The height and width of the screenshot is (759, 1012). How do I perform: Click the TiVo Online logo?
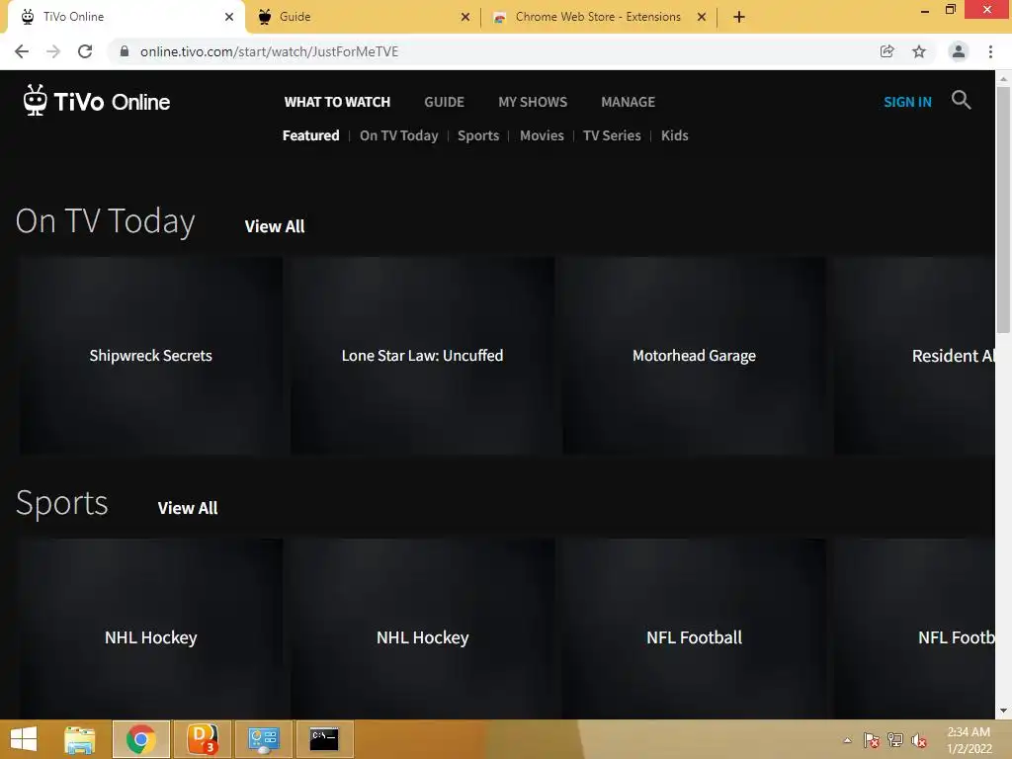97,101
